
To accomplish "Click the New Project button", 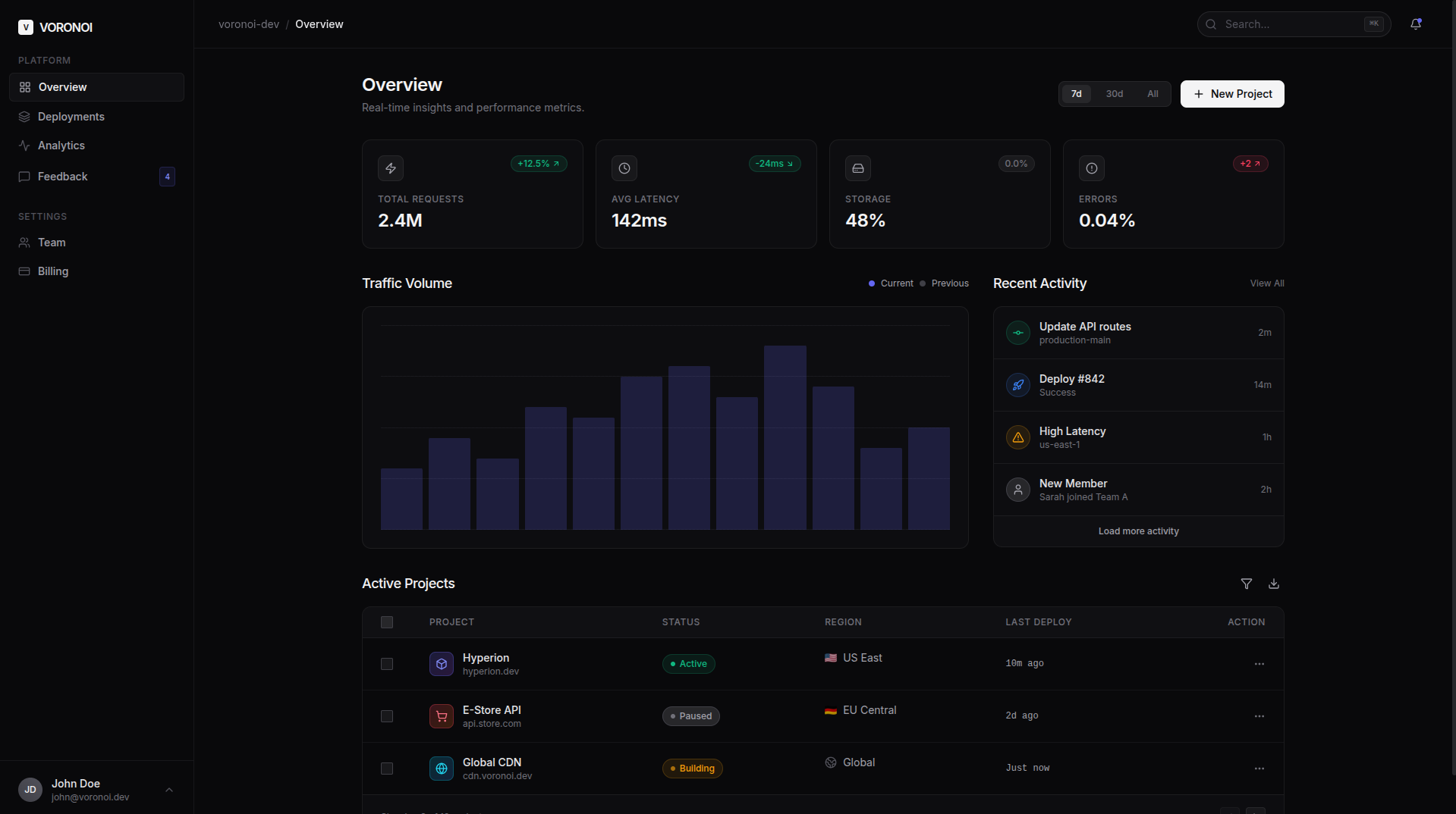I will click(x=1231, y=93).
